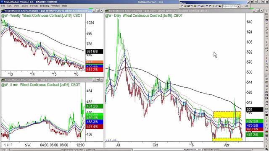Click the workspace tab scroll arrows at bottom left

(5, 150)
